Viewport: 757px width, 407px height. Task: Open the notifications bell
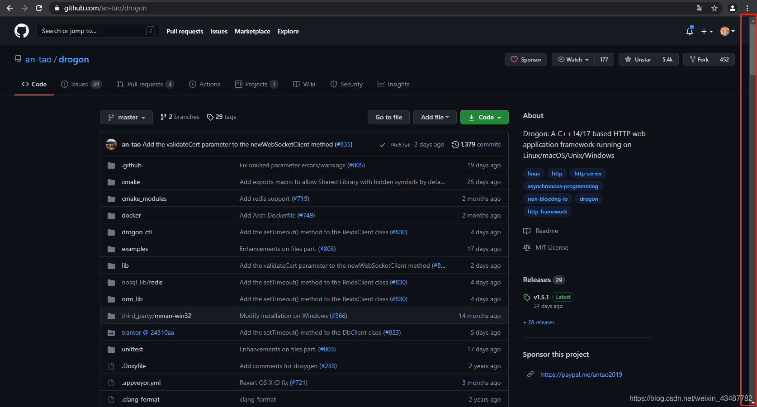point(690,31)
